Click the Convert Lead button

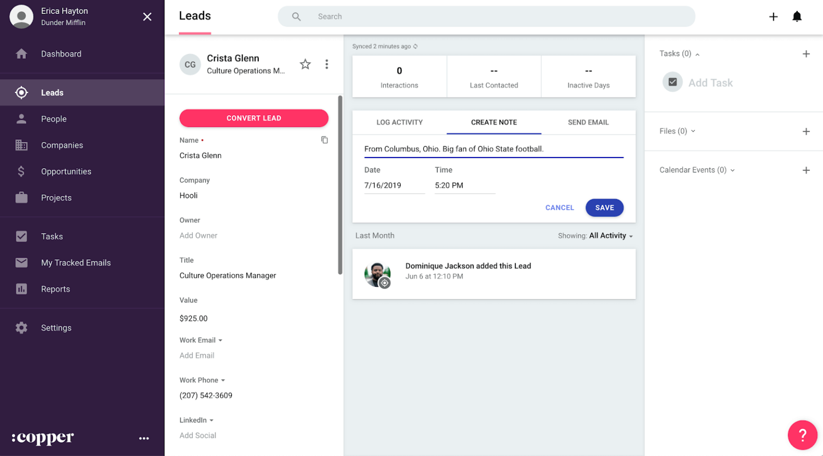[253, 118]
